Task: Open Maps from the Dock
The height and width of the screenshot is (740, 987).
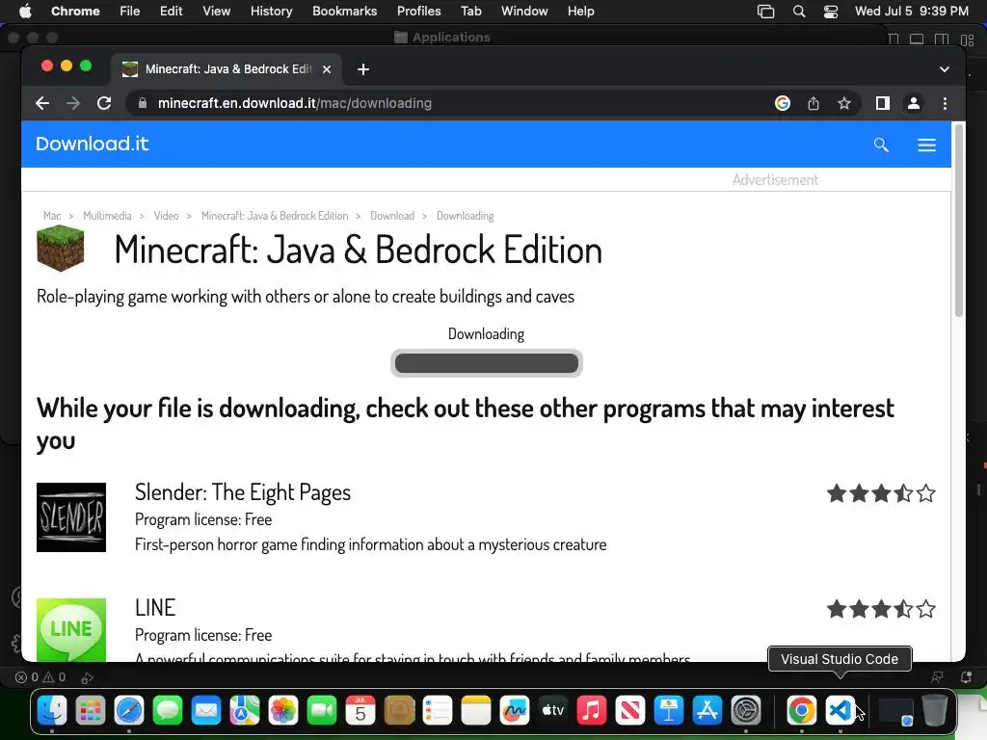Action: (244, 710)
